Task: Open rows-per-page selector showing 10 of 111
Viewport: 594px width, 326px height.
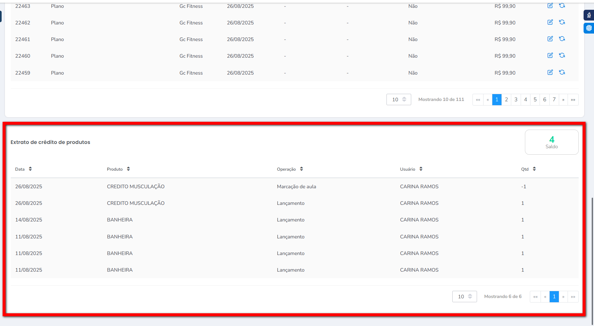Action: [x=398, y=100]
